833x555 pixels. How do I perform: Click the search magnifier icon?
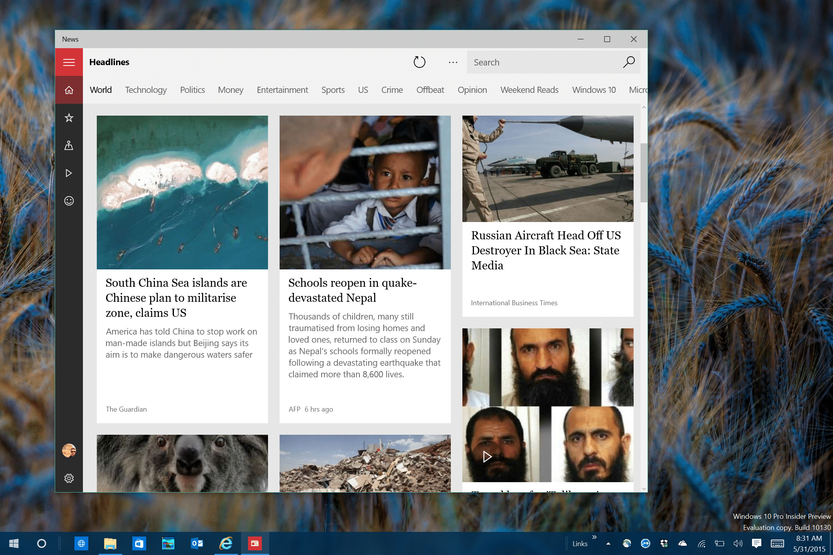(x=629, y=62)
